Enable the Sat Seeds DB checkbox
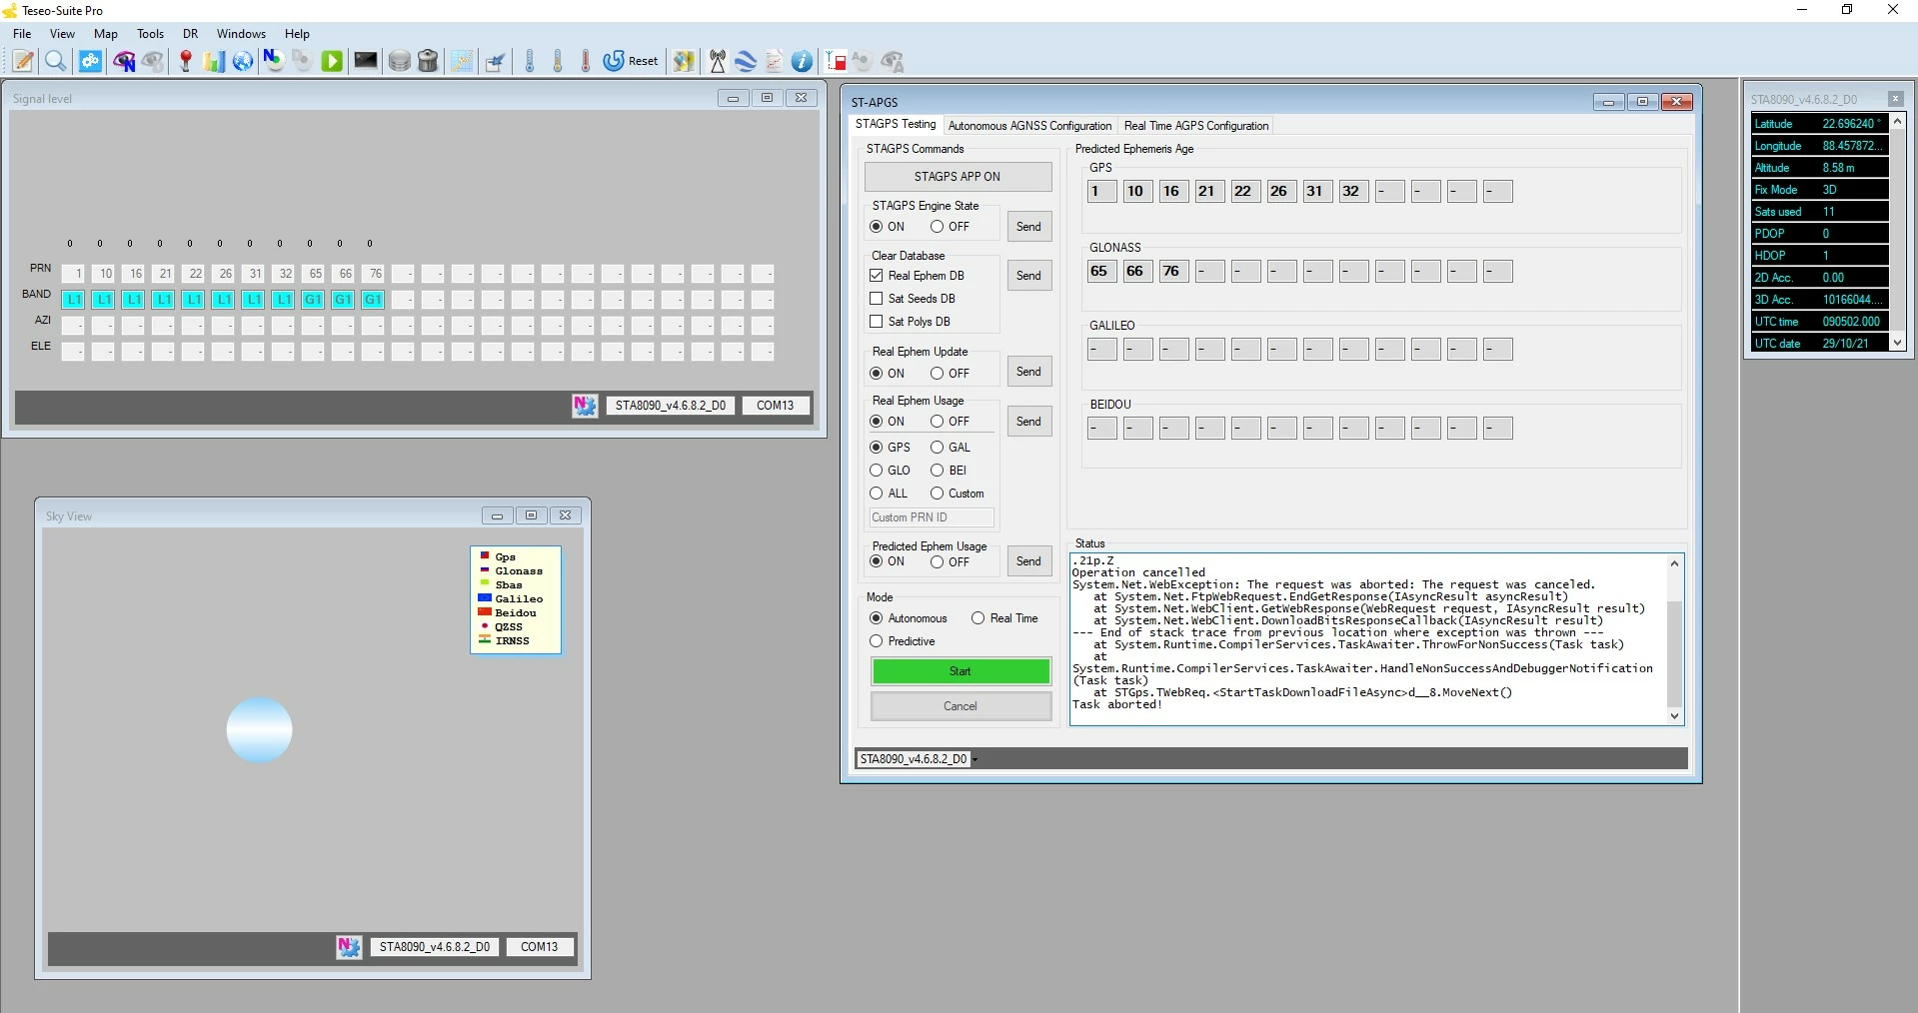 tap(877, 299)
